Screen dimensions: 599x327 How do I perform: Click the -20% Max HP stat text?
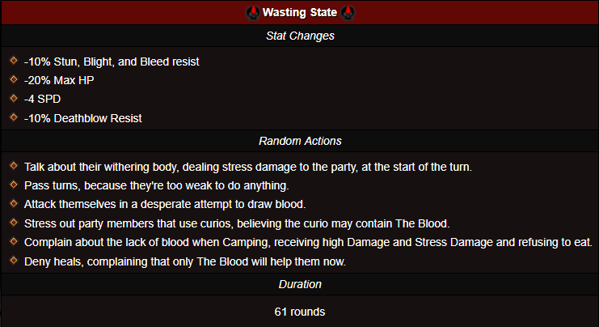pyautogui.click(x=58, y=80)
